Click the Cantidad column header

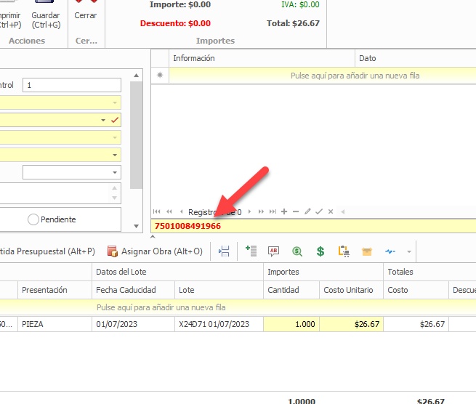(x=291, y=290)
